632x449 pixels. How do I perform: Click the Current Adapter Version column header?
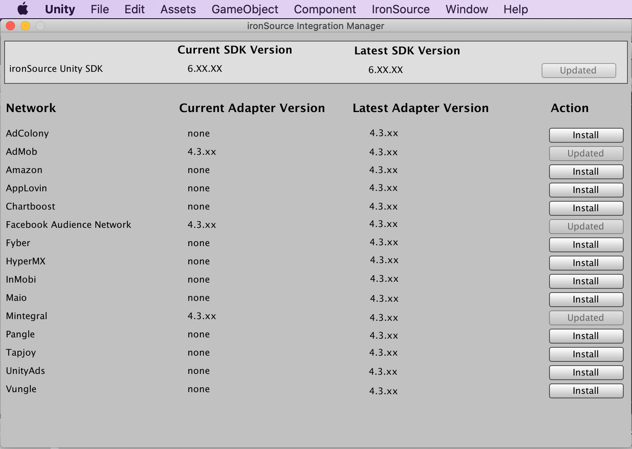pyautogui.click(x=252, y=108)
